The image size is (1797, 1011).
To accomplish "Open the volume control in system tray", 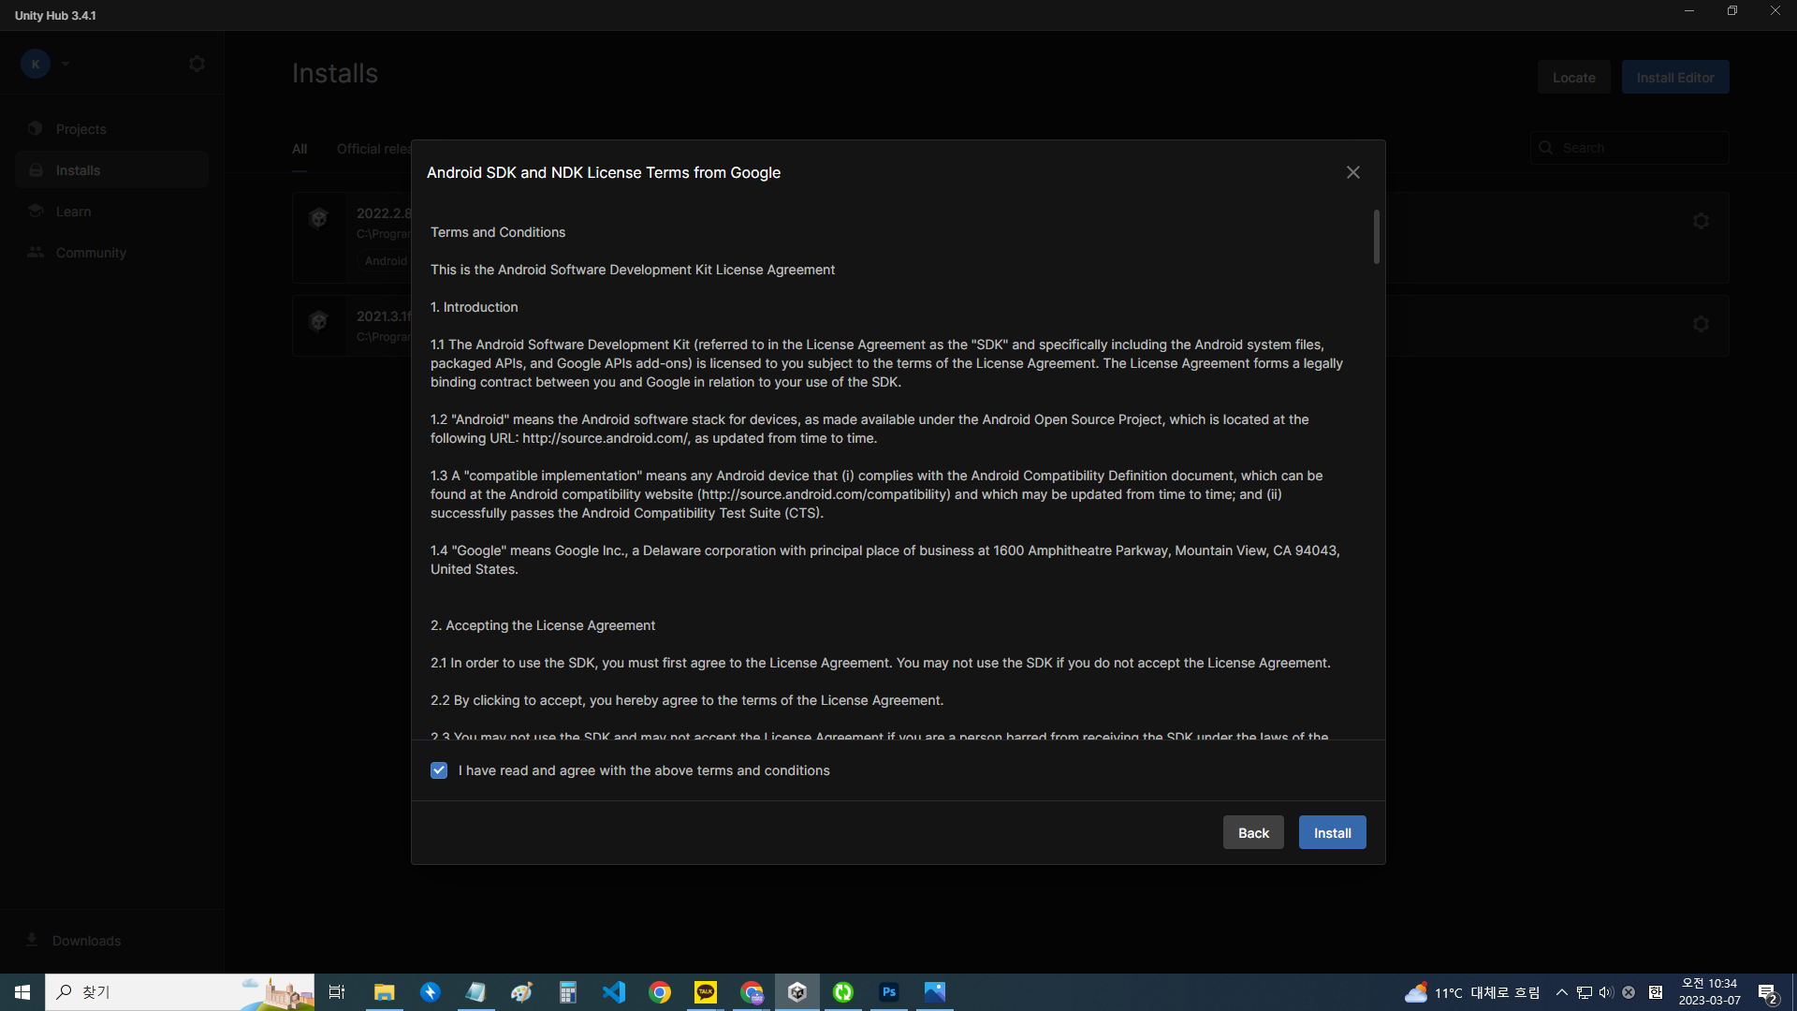I will (x=1606, y=992).
